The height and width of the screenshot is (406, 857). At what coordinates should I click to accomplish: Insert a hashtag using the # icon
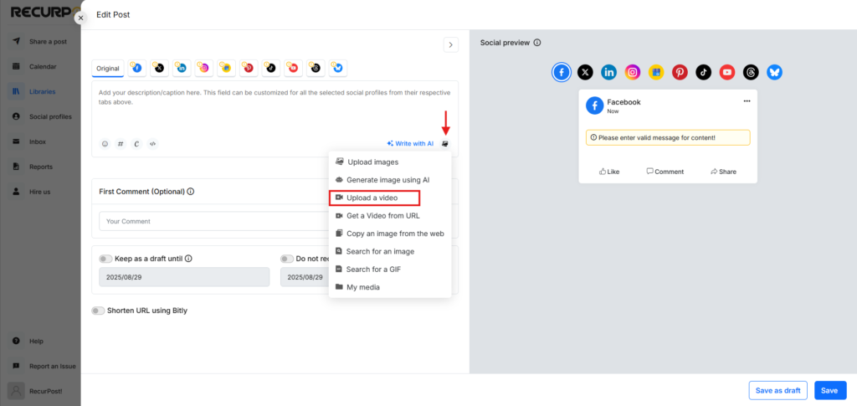pyautogui.click(x=121, y=144)
